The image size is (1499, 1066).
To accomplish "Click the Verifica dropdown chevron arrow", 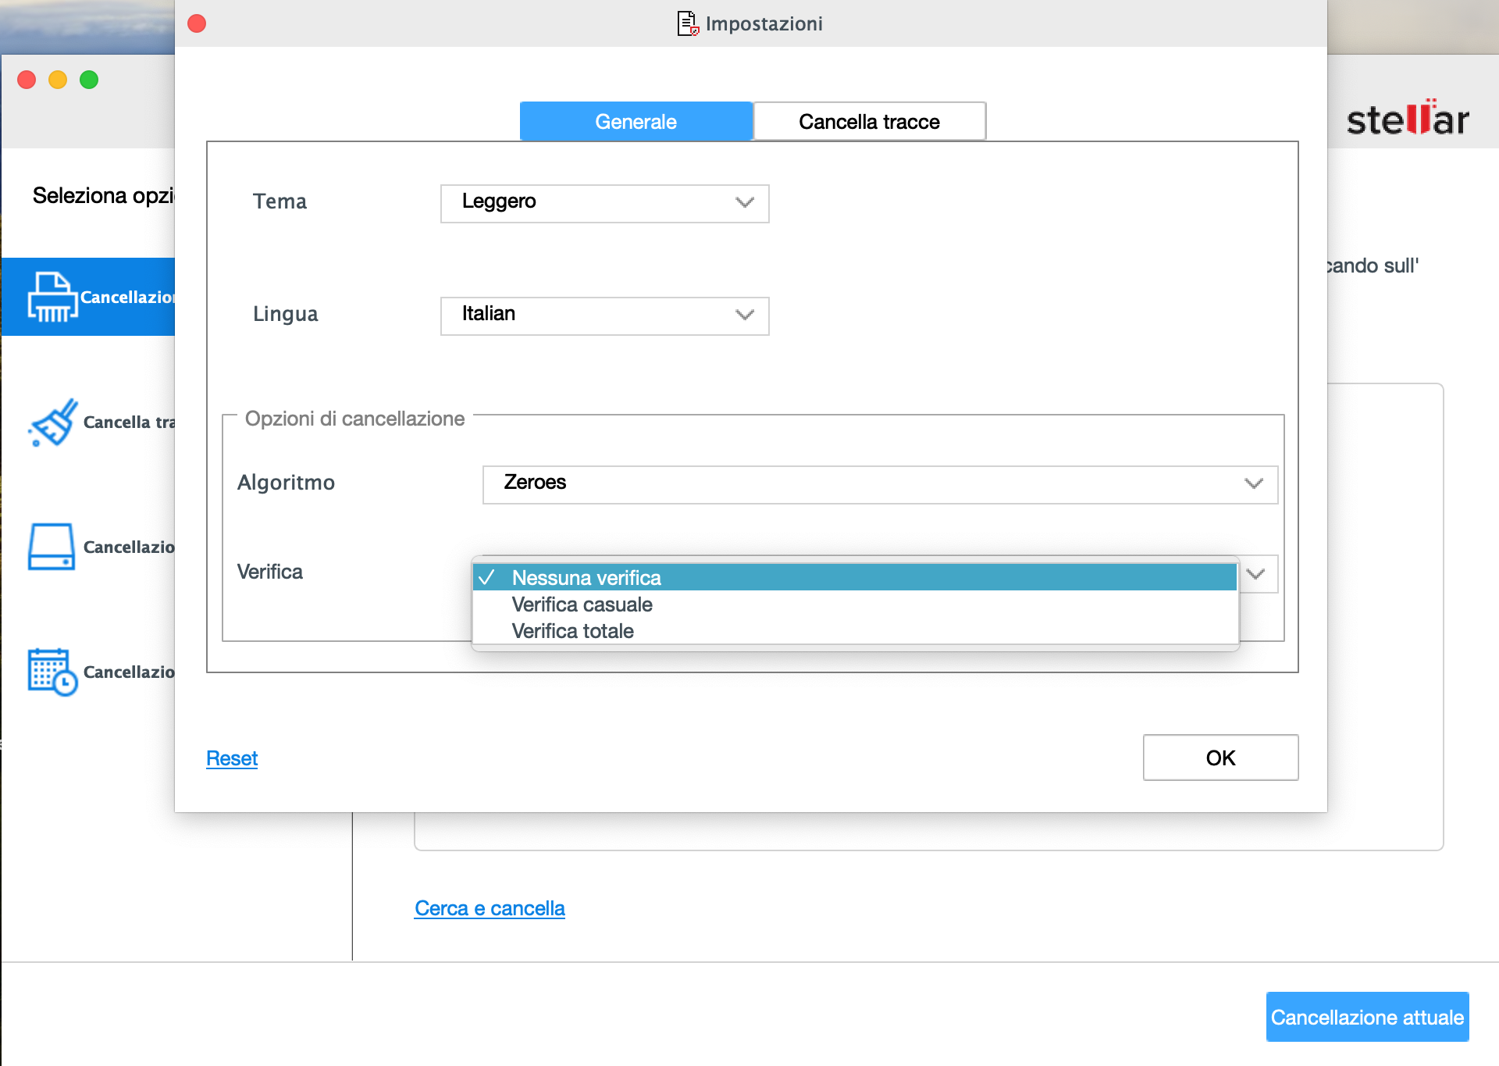I will pos(1255,574).
